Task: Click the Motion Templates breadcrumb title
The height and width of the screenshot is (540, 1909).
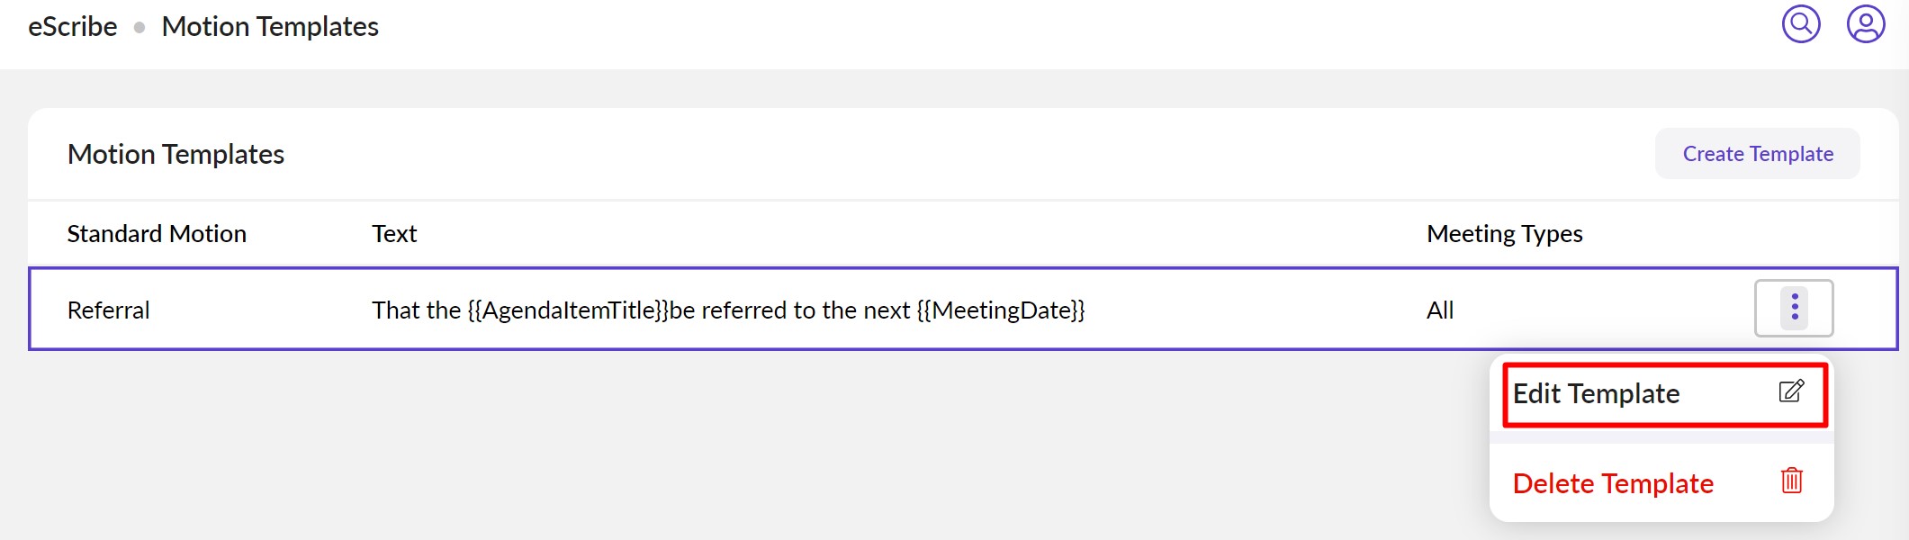Action: click(x=270, y=27)
